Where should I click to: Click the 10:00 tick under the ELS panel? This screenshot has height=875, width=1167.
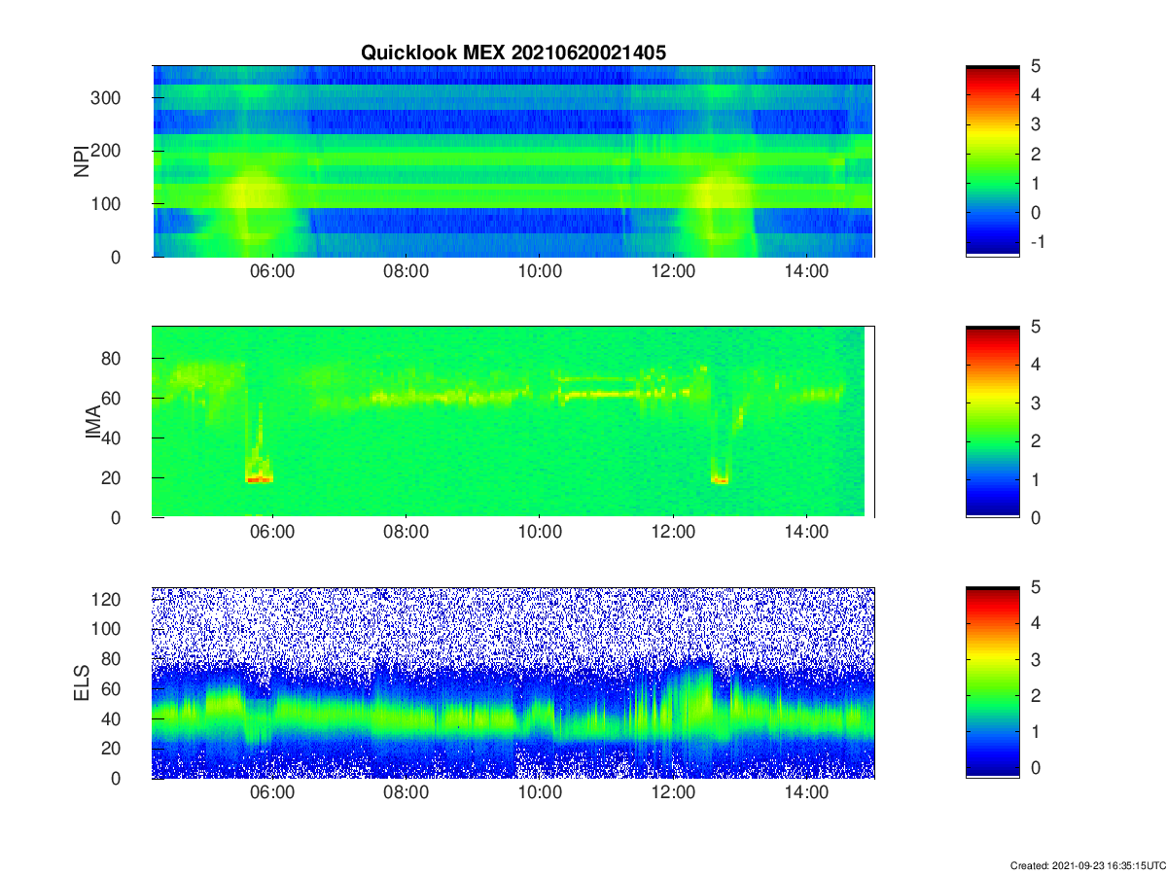540,792
